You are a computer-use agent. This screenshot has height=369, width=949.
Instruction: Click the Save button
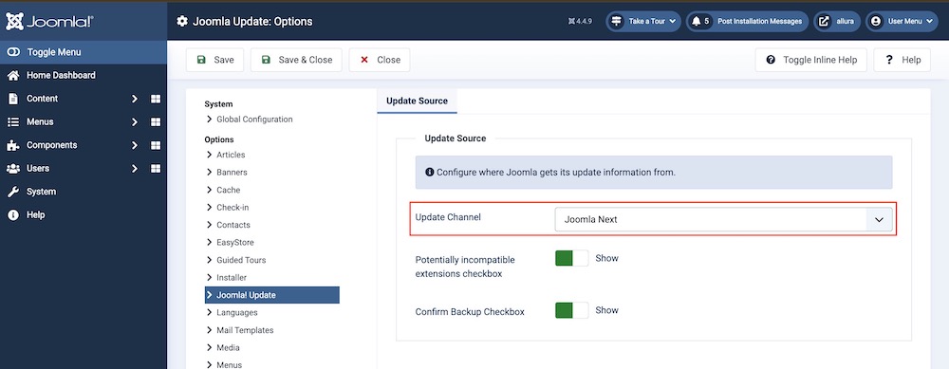[214, 60]
